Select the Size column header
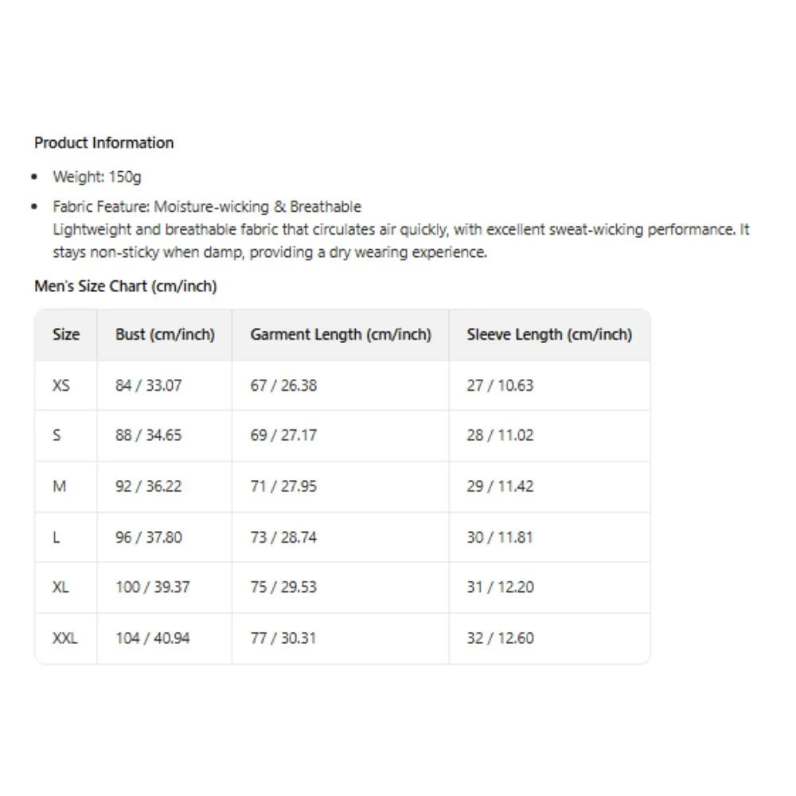This screenshot has width=796, height=796. [x=66, y=334]
